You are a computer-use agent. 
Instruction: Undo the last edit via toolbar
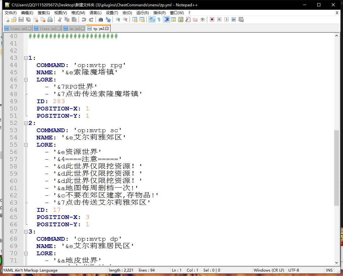point(84,20)
